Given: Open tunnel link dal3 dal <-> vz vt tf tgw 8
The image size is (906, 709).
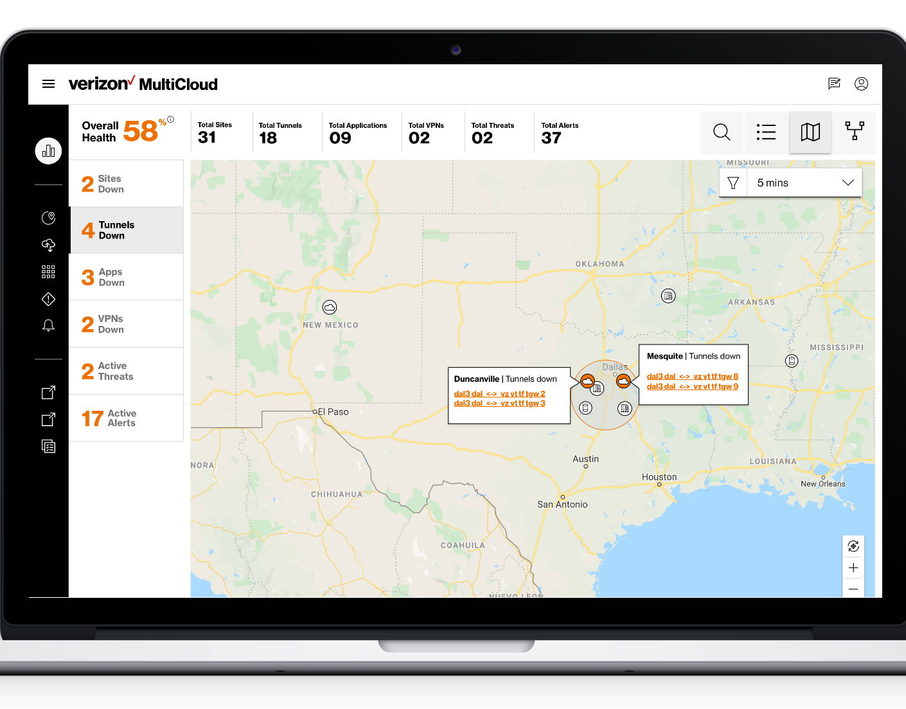Looking at the screenshot, I should tap(693, 377).
